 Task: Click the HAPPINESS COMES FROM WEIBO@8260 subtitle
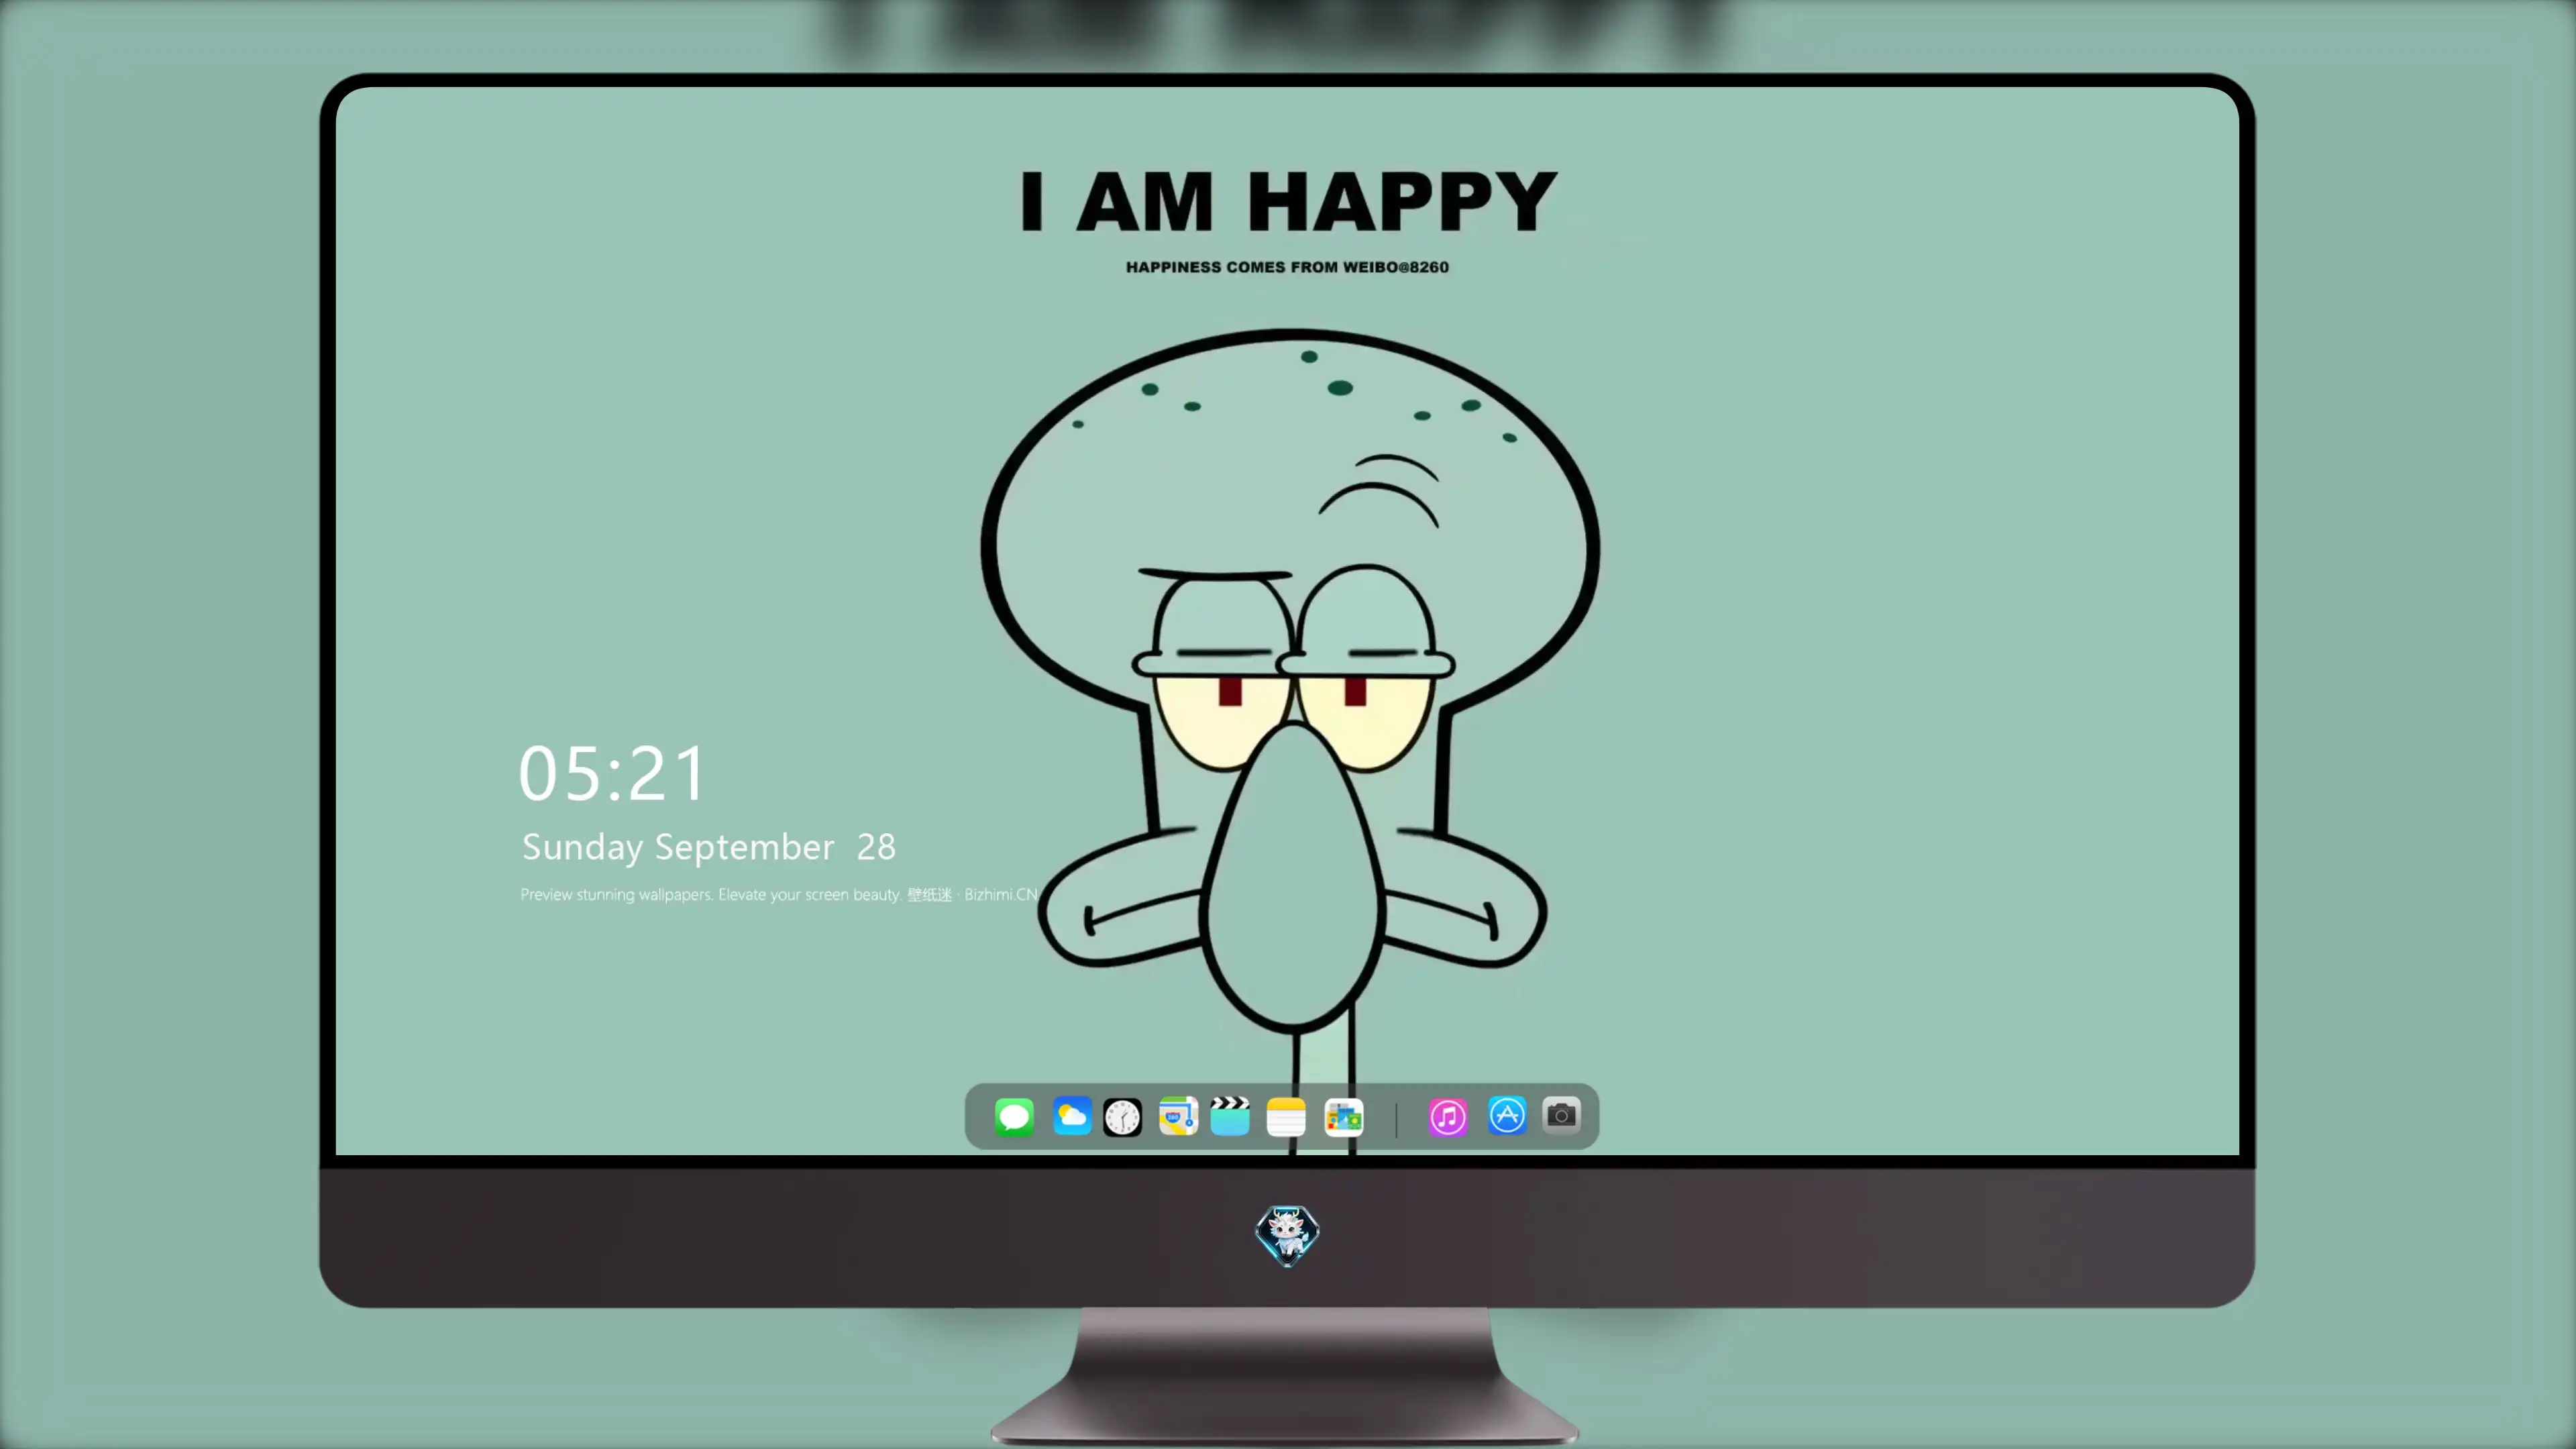(1287, 267)
